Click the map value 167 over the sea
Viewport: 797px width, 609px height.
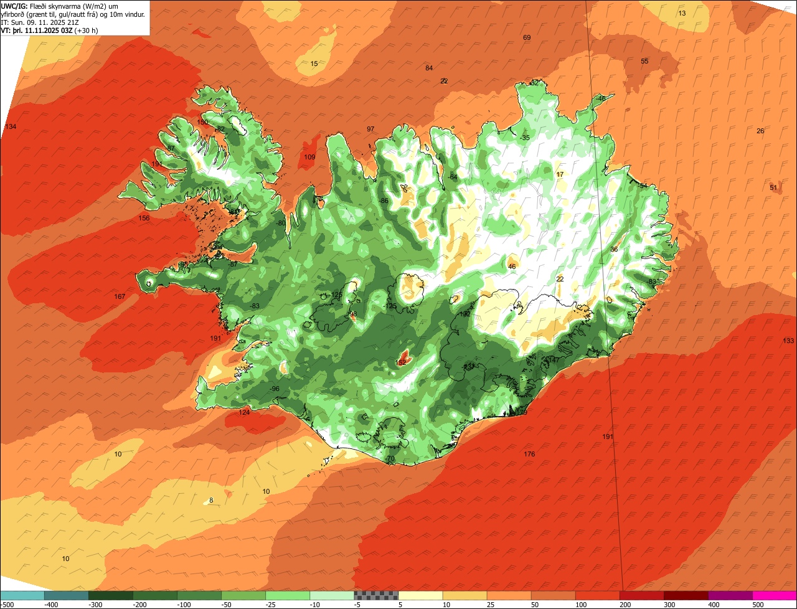(x=120, y=296)
